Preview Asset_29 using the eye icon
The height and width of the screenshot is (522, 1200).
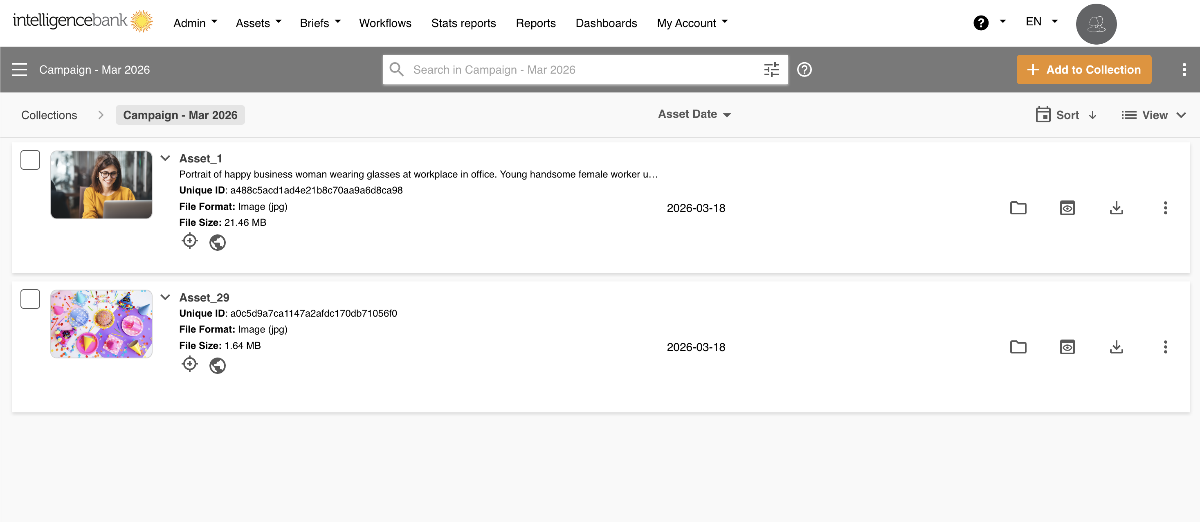click(x=1067, y=347)
